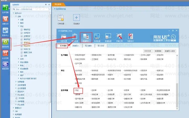Open 出纳签字 in the tree
The image size is (189, 118).
pyautogui.click(x=27, y=33)
